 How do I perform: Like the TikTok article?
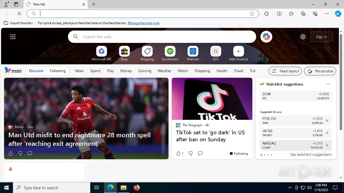(x=180, y=153)
